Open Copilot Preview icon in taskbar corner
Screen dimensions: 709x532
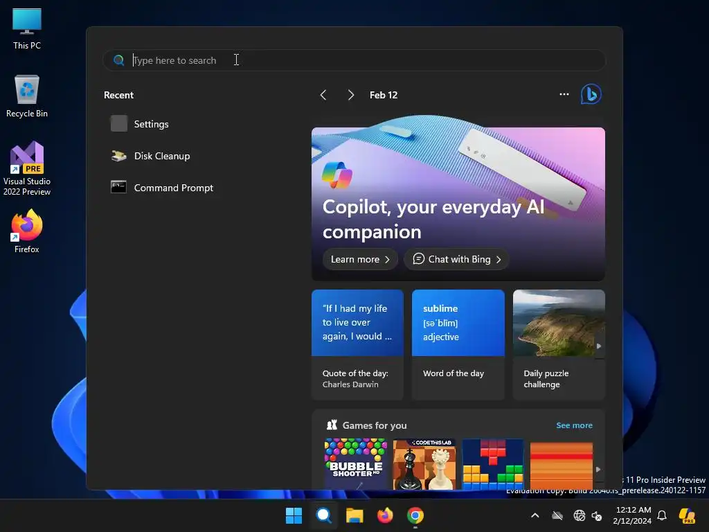[687, 515]
